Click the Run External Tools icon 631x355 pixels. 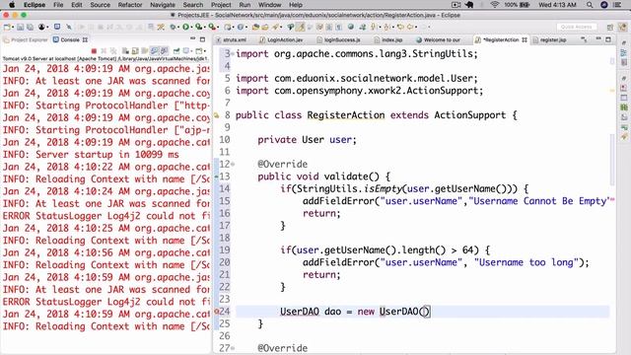[212, 27]
